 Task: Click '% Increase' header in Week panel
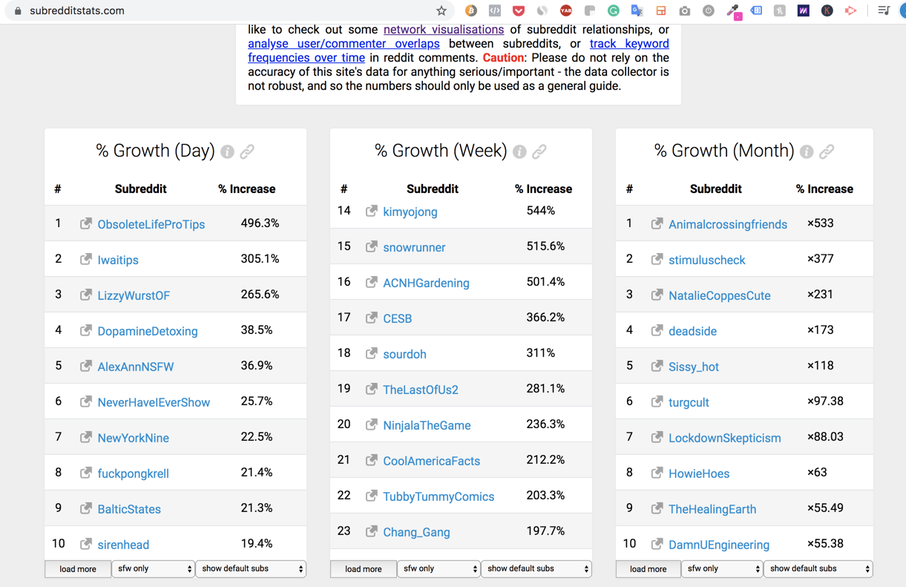pyautogui.click(x=543, y=188)
